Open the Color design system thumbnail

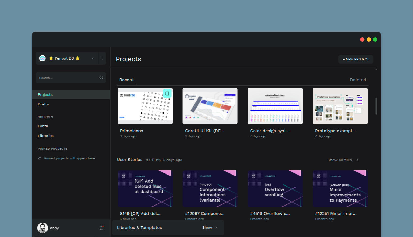(275, 106)
